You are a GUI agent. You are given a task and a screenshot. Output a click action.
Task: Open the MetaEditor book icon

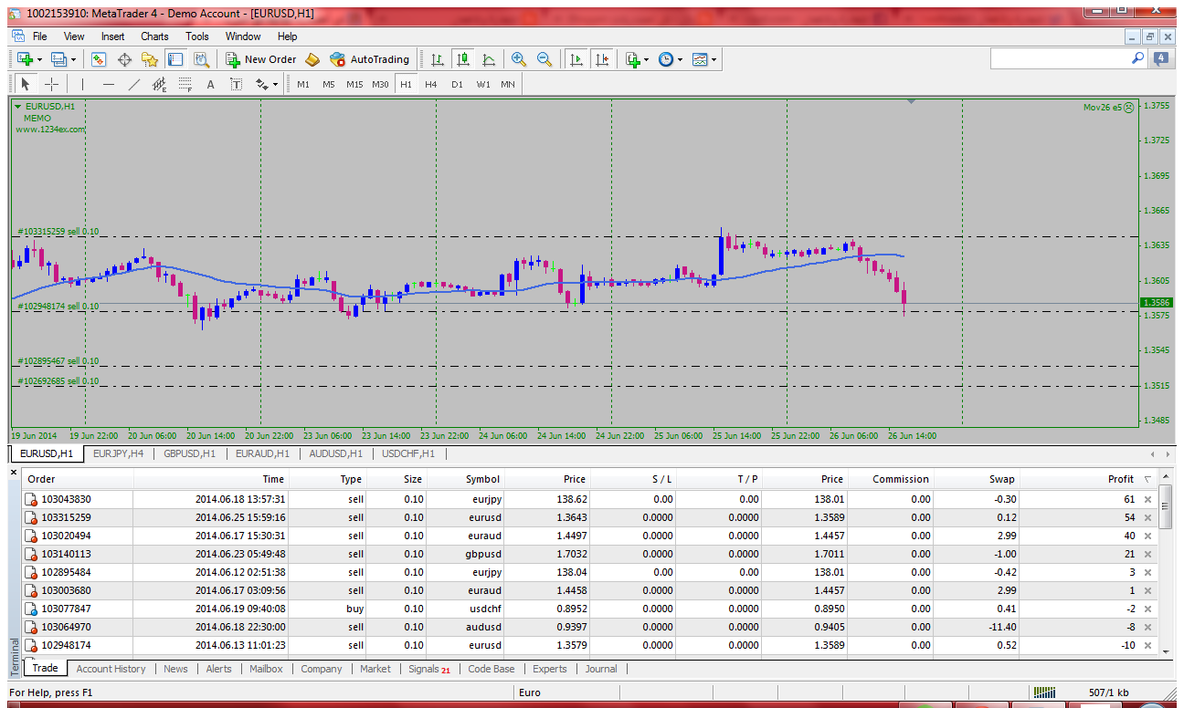(312, 59)
